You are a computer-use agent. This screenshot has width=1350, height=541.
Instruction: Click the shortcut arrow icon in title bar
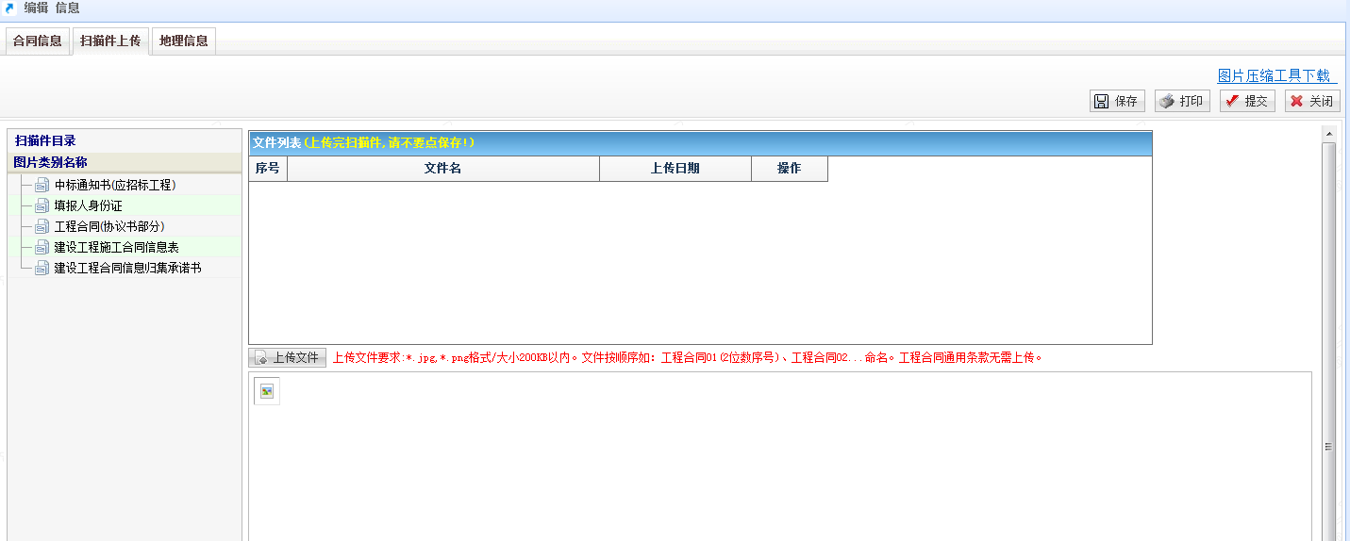coord(10,8)
